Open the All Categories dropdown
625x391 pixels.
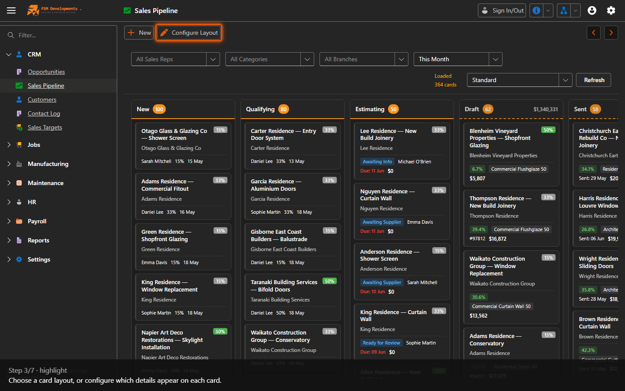pyautogui.click(x=270, y=59)
